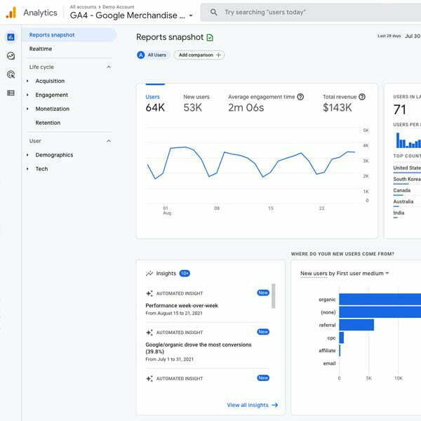421x421 pixels.
Task: Open Realtime report in sidebar
Action: 41,49
